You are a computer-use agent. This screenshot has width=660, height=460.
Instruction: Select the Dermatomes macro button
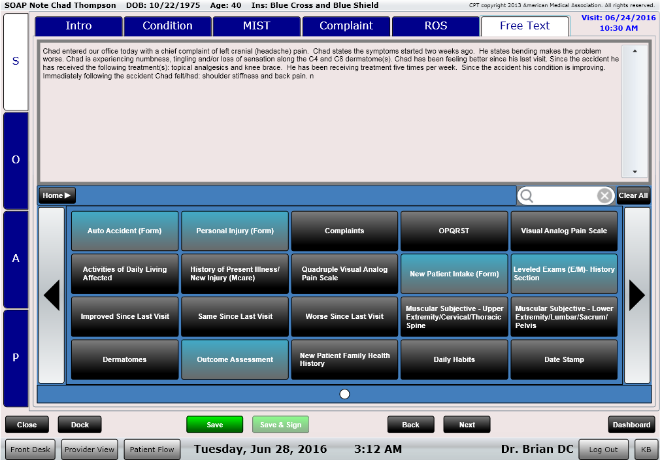(x=124, y=359)
